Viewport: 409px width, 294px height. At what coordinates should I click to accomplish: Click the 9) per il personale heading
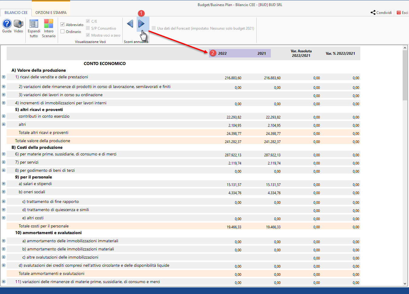point(34,177)
